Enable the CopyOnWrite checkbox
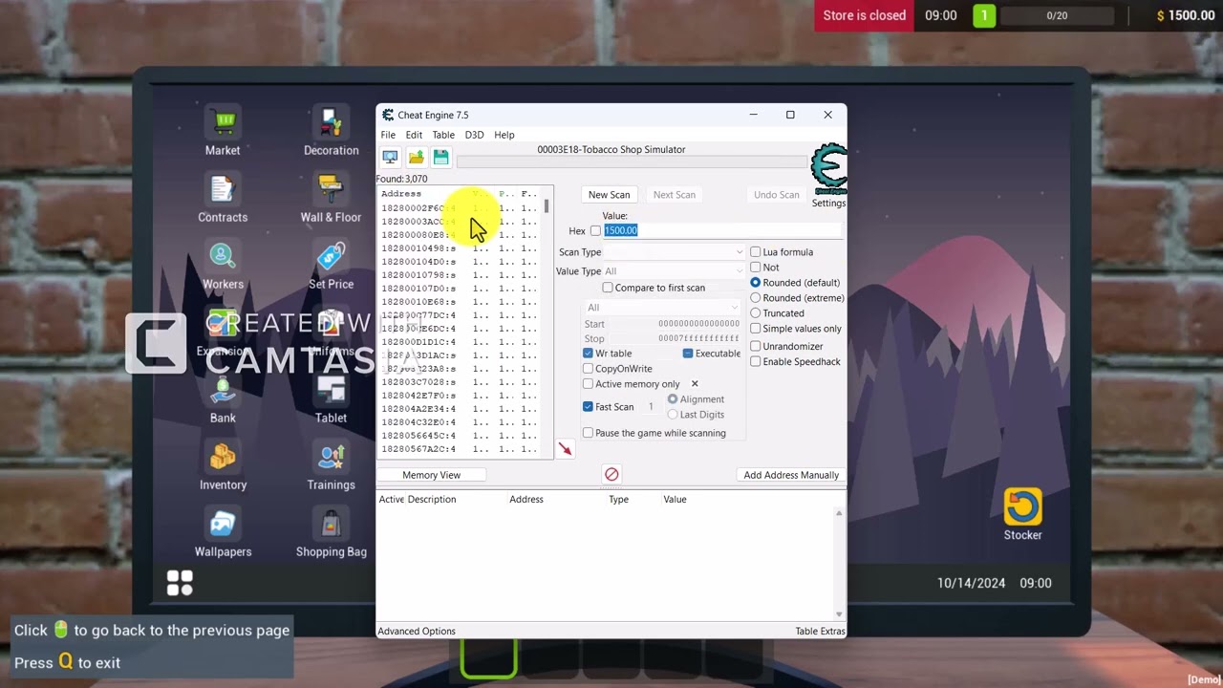 [588, 369]
